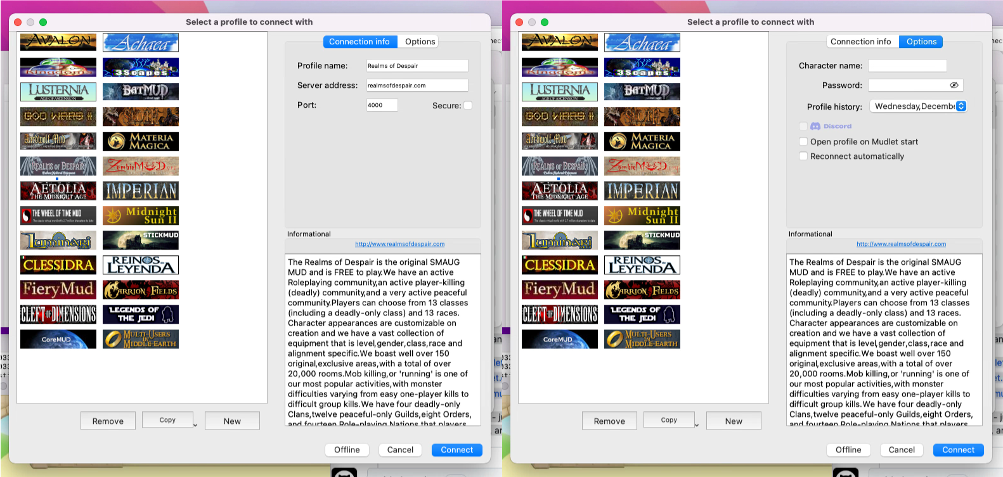This screenshot has width=1003, height=477.
Task: Focus the Password field
Action: (916, 86)
